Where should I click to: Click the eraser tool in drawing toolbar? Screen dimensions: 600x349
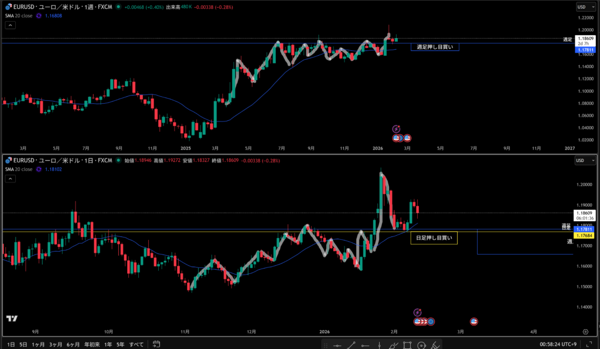[x=435, y=345]
